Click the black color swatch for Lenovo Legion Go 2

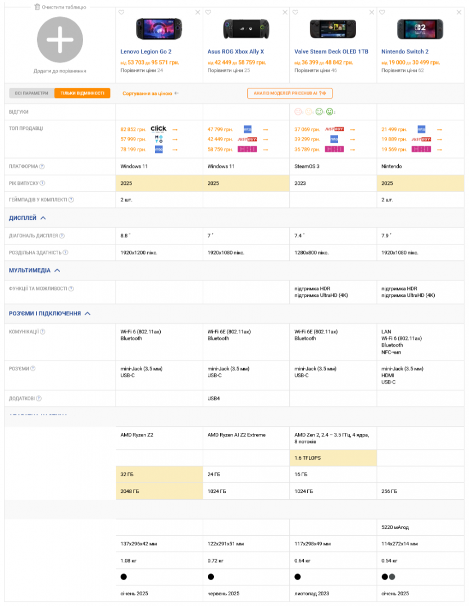coord(124,576)
